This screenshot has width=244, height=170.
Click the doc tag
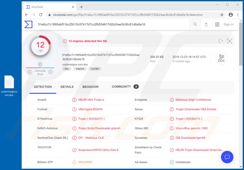[x=67, y=69]
